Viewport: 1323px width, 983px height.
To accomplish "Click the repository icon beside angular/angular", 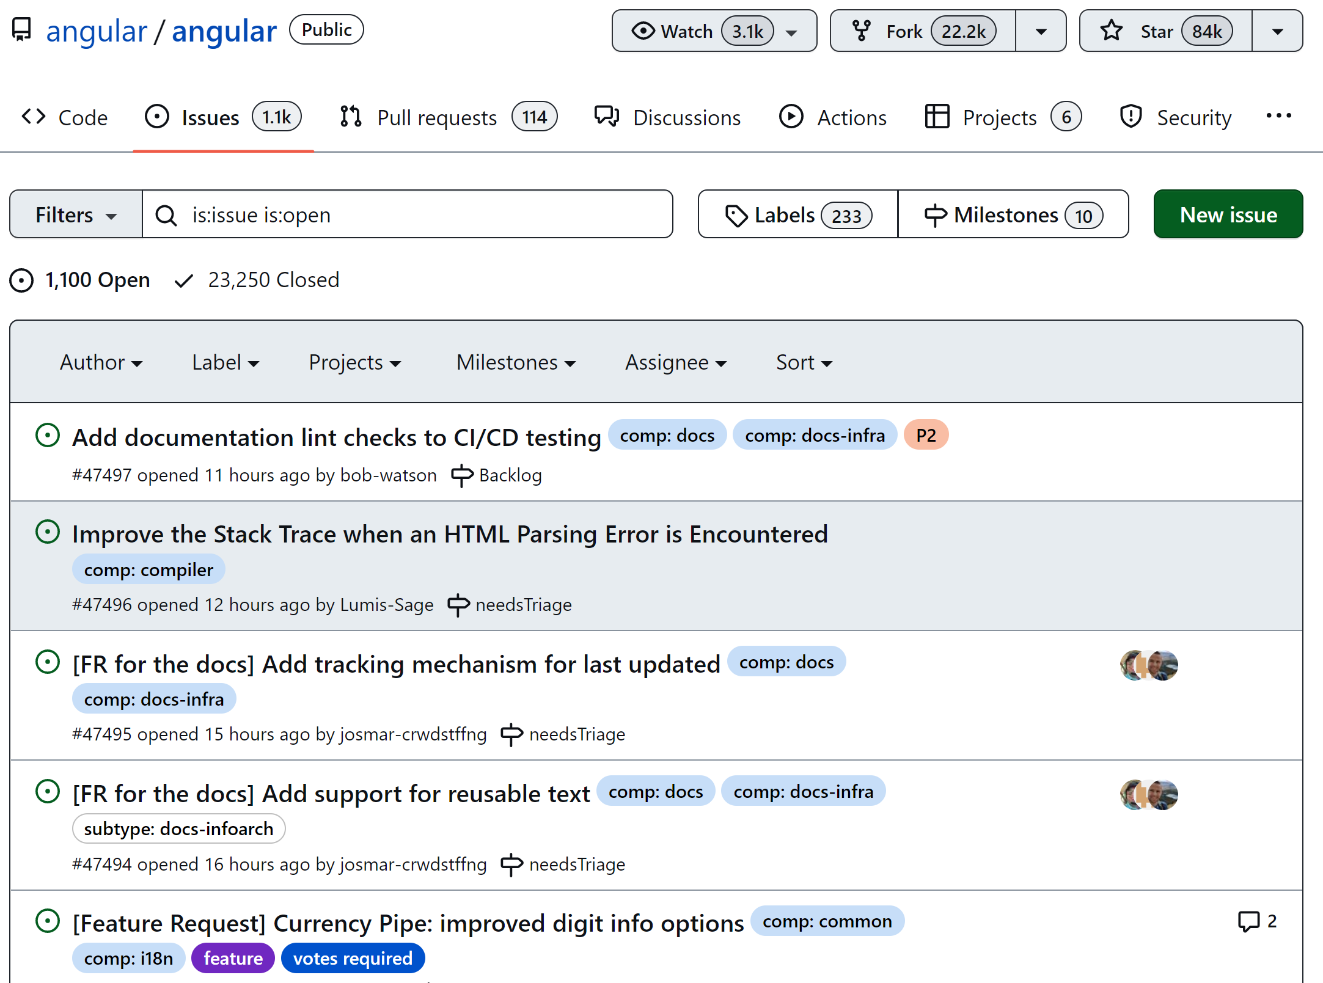I will 22,30.
